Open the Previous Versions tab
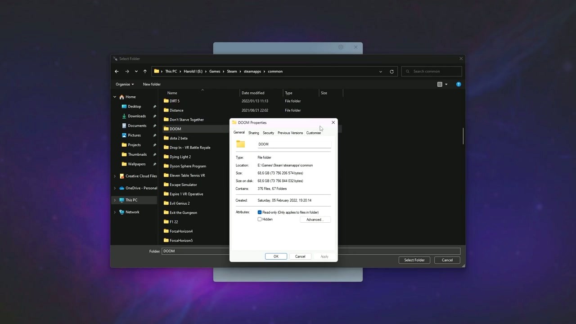This screenshot has height=324, width=576. [290, 133]
